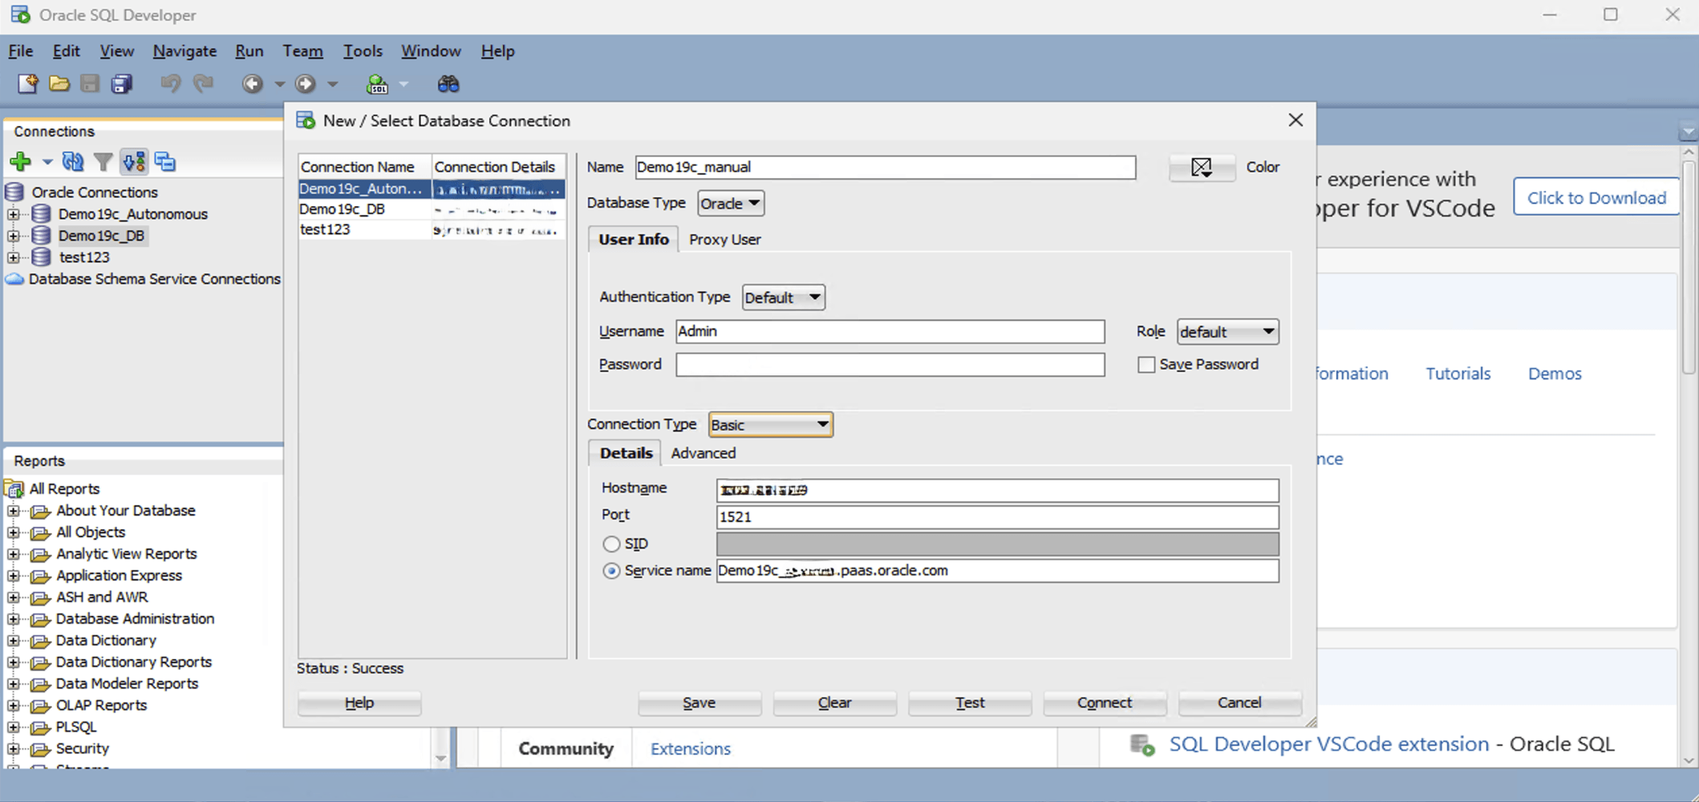Enable the Save Password checkbox
The image size is (1699, 802).
(x=1146, y=364)
